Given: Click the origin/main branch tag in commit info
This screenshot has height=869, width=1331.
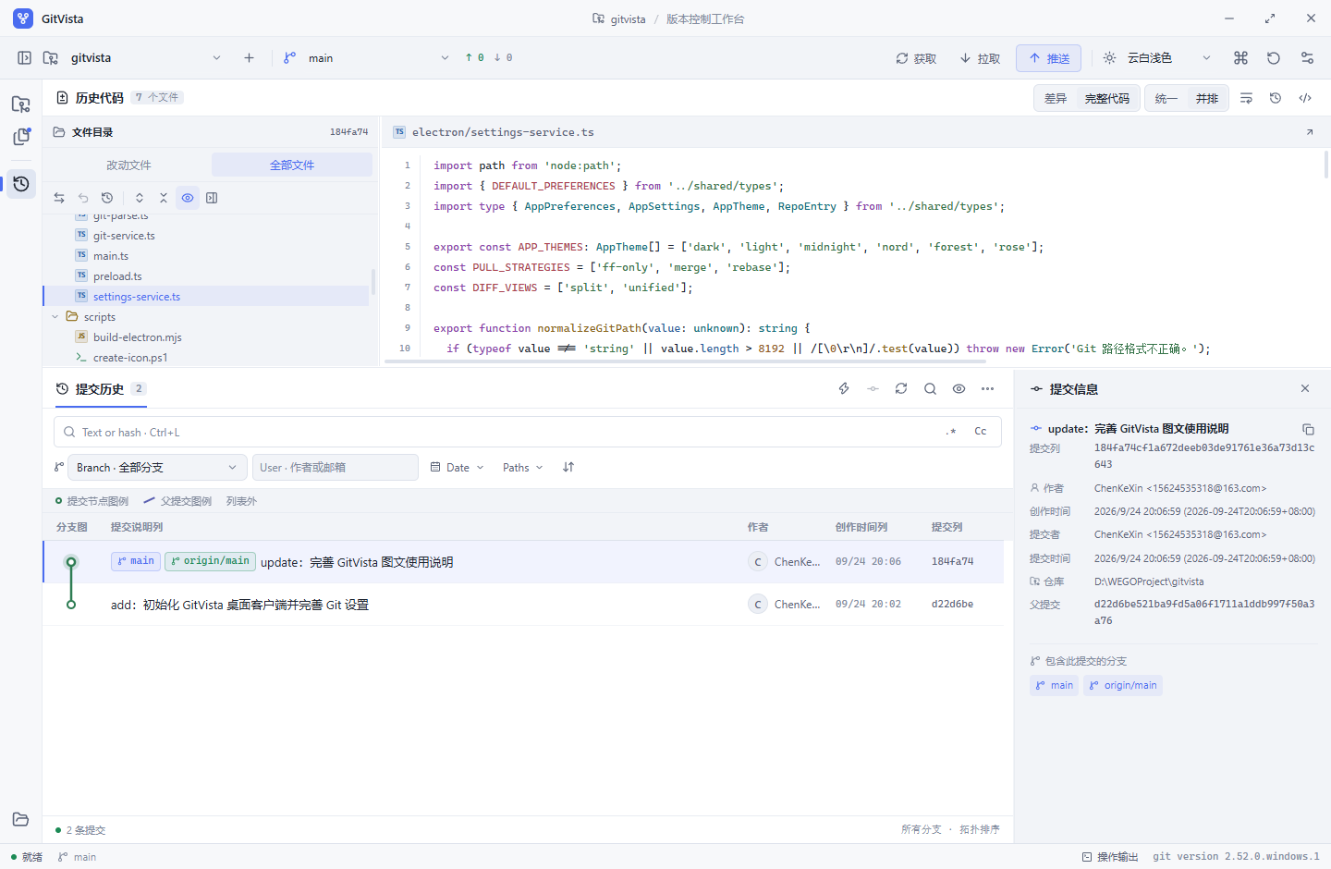Looking at the screenshot, I should [x=1123, y=686].
